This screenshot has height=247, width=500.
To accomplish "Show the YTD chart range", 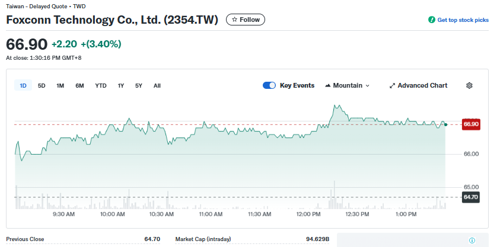I will click(x=101, y=85).
